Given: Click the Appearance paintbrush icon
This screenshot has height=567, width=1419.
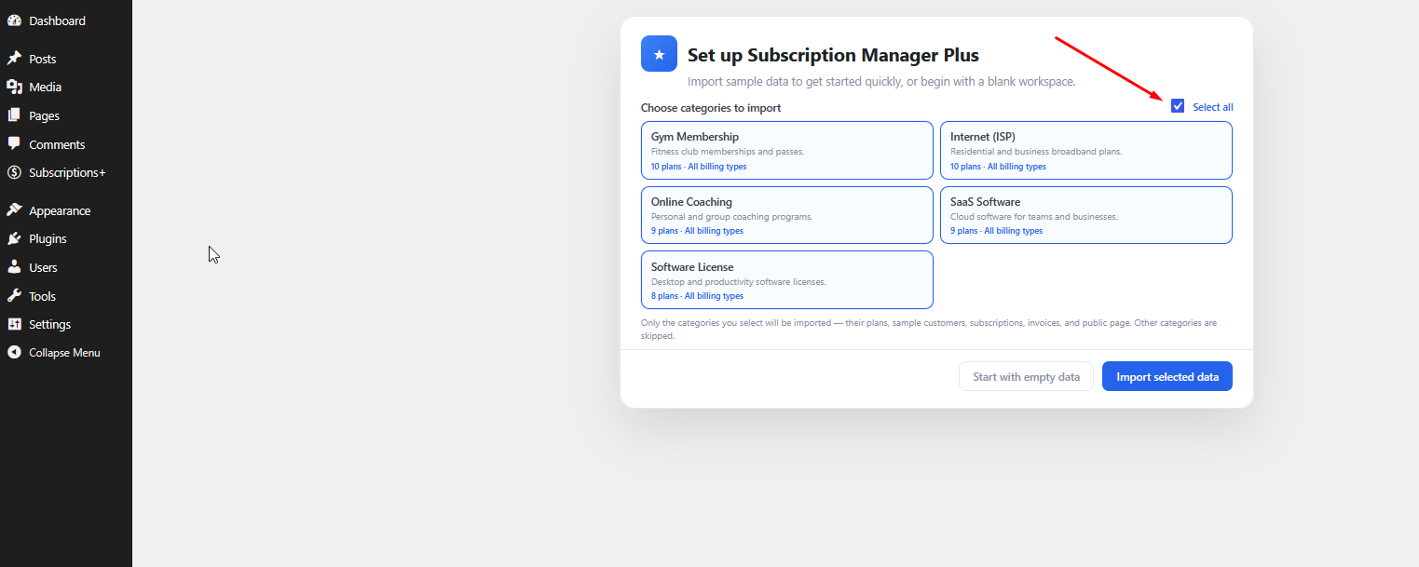Looking at the screenshot, I should tap(14, 210).
